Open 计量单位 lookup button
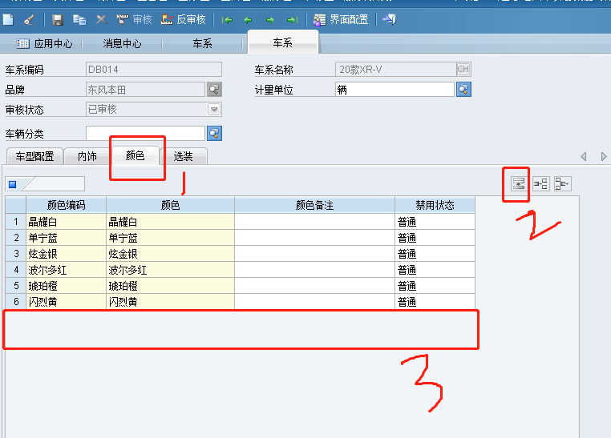Screen dimensions: 611x438 [x=463, y=89]
